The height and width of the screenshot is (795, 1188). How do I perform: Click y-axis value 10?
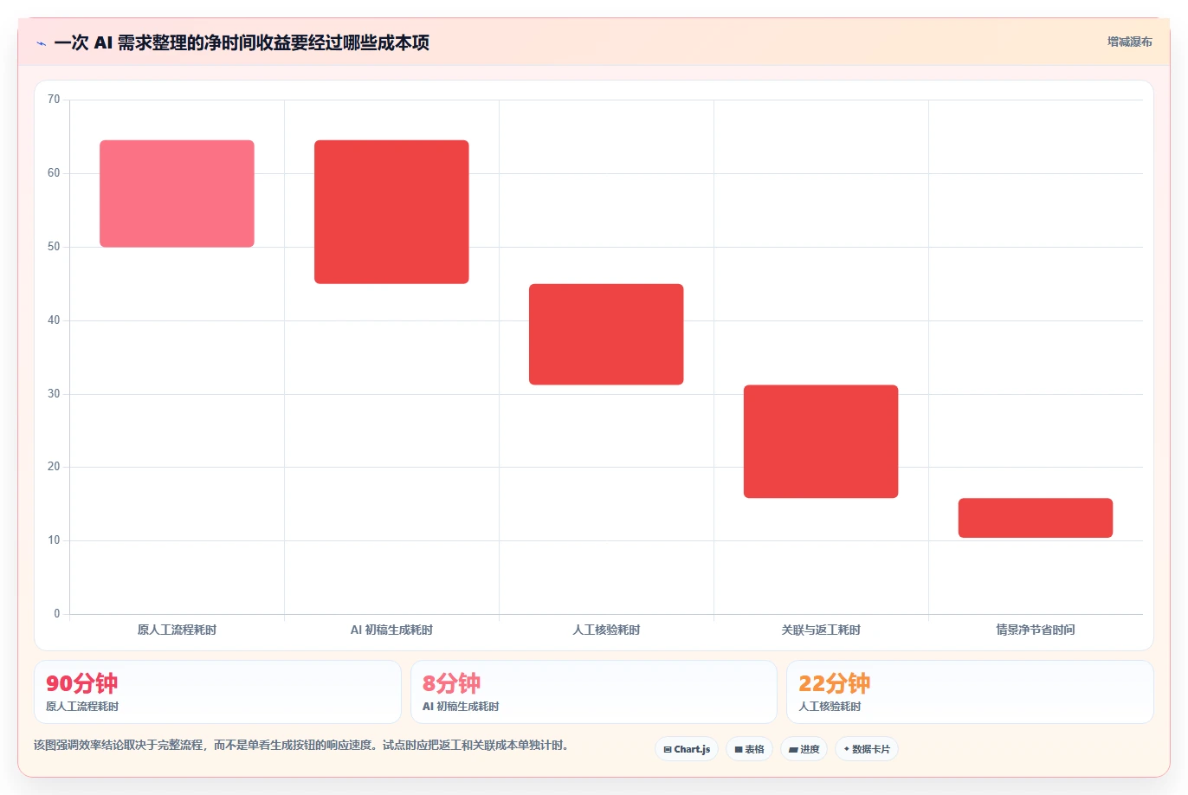54,540
